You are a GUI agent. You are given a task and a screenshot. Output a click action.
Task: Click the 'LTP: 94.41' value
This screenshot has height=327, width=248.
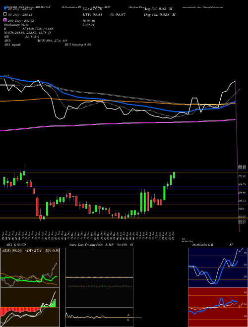click(92, 15)
